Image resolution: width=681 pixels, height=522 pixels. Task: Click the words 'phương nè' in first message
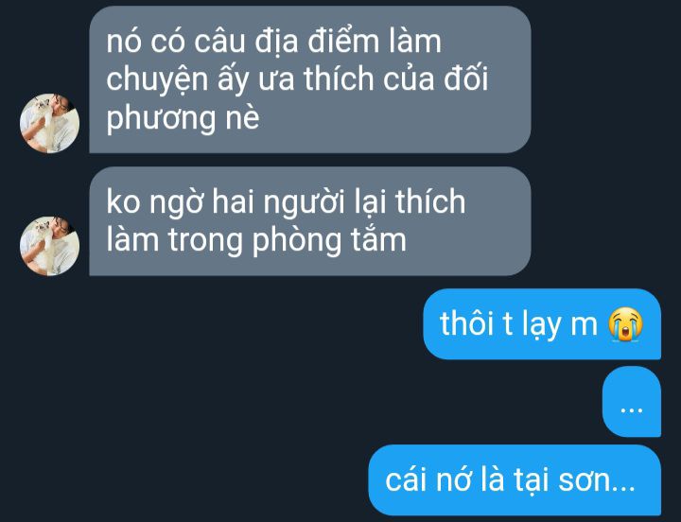click(x=183, y=117)
